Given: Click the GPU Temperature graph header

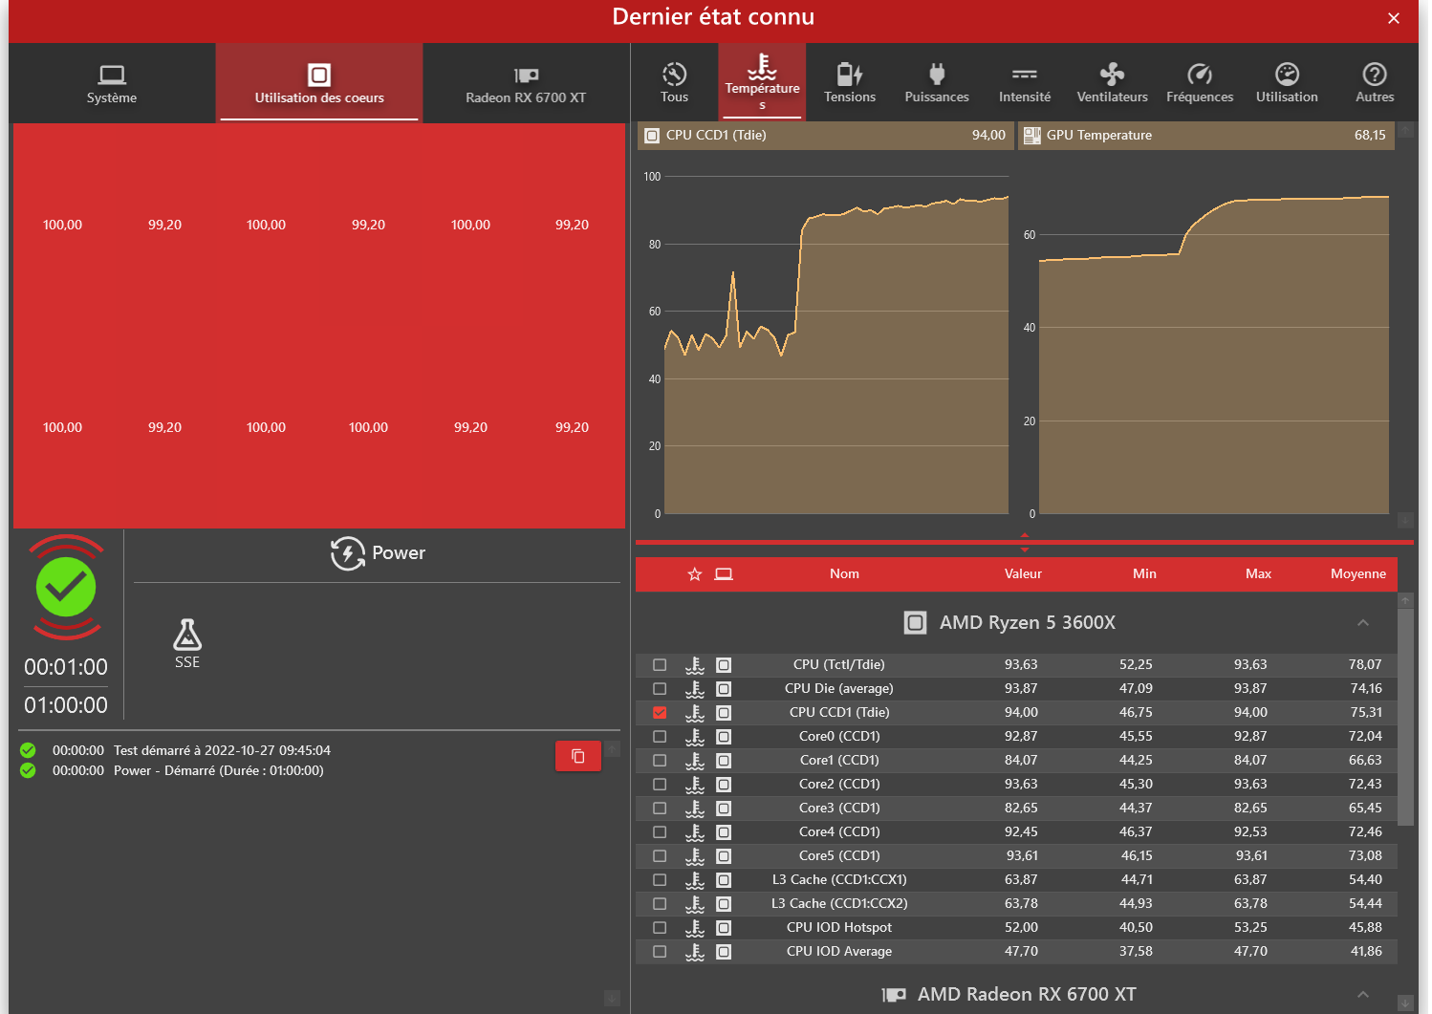Looking at the screenshot, I should click(x=1206, y=136).
